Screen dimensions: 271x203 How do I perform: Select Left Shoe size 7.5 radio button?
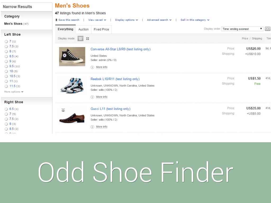coord(6,47)
